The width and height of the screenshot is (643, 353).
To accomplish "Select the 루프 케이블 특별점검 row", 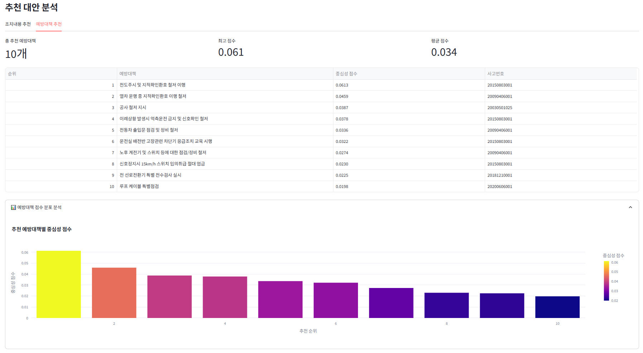I will click(x=139, y=187).
